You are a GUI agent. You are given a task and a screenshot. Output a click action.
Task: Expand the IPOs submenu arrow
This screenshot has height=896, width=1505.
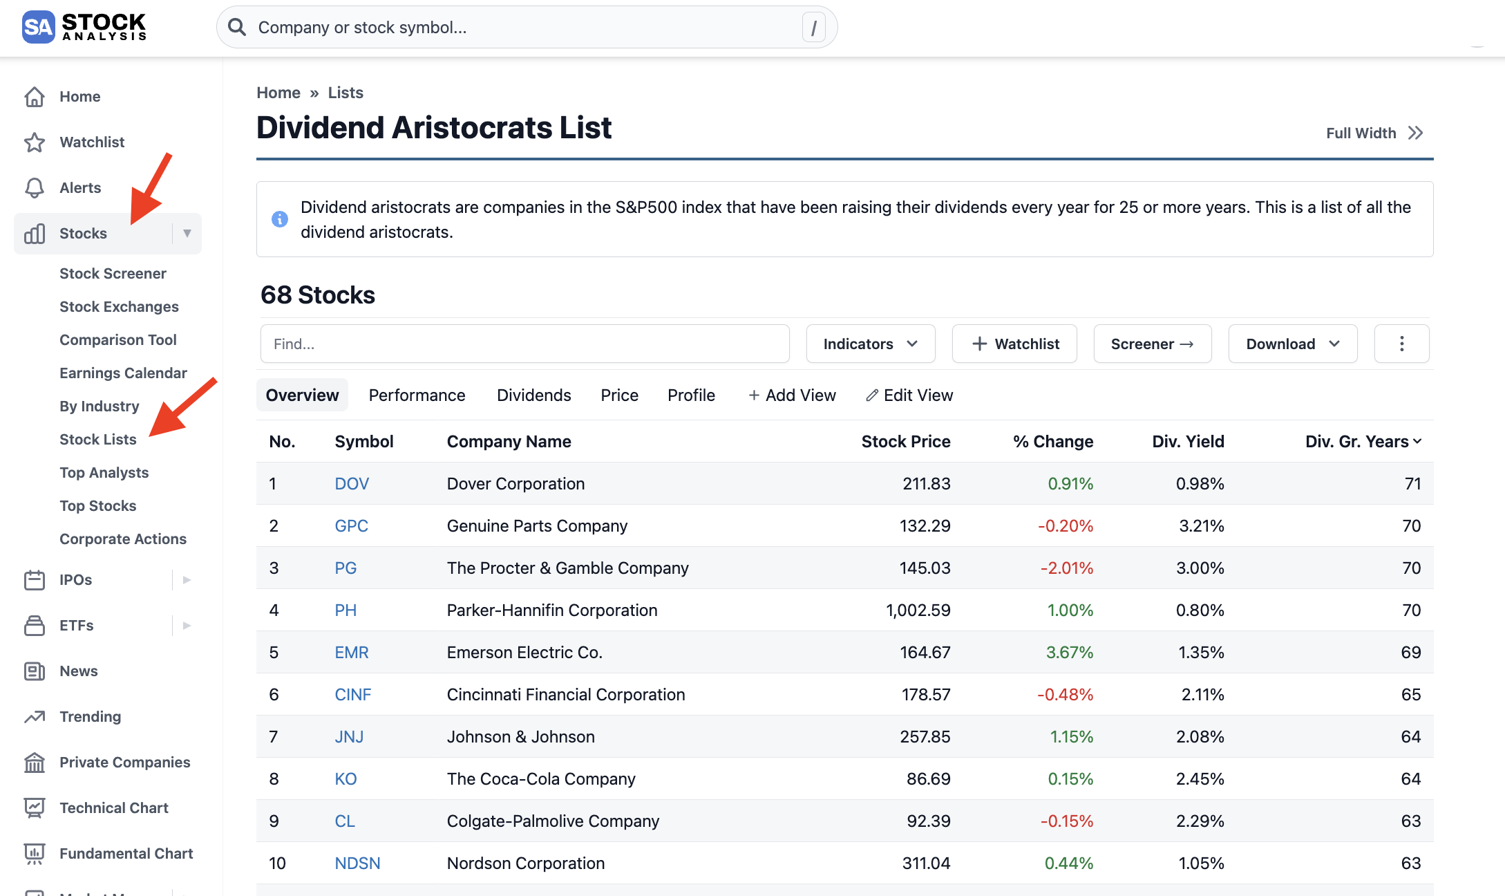click(x=187, y=580)
